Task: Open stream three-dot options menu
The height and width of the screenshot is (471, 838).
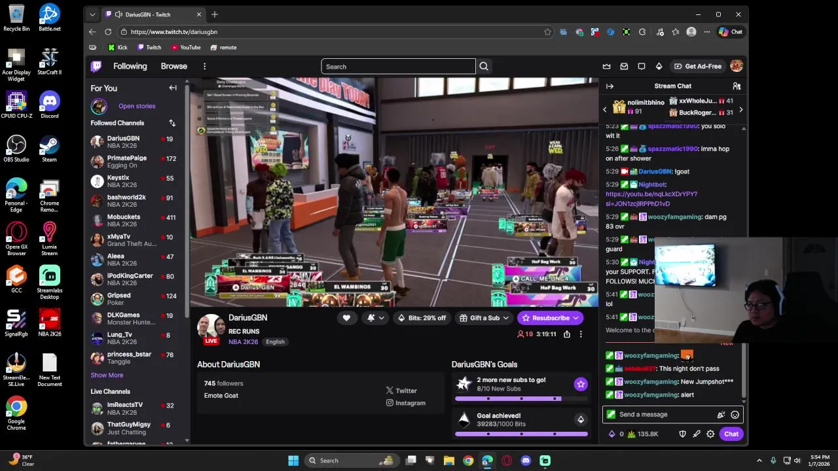Action: (x=581, y=334)
